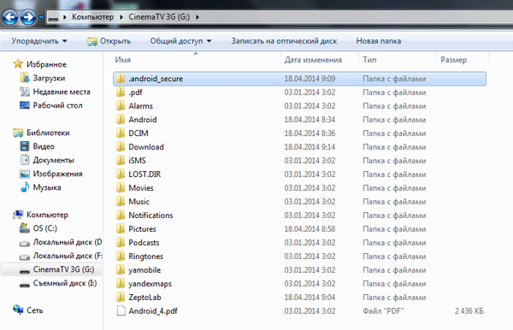This screenshot has height=330, width=513.
Task: Open Недавние места in navigation pane
Action: pyautogui.click(x=62, y=91)
